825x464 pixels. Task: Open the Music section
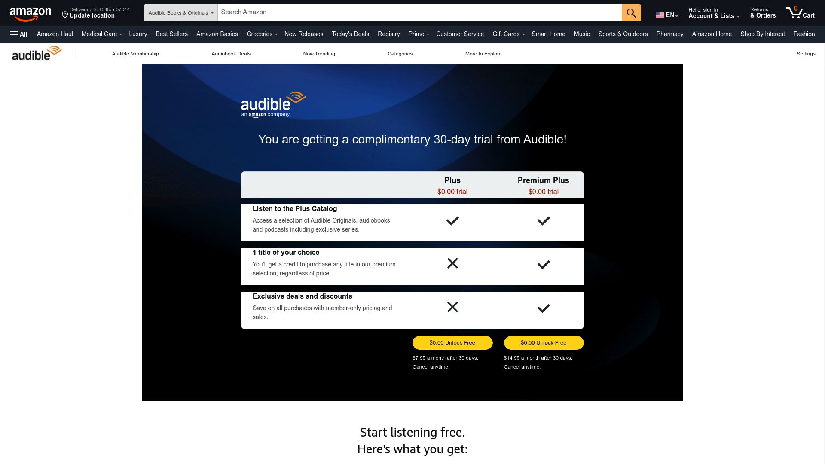(582, 34)
